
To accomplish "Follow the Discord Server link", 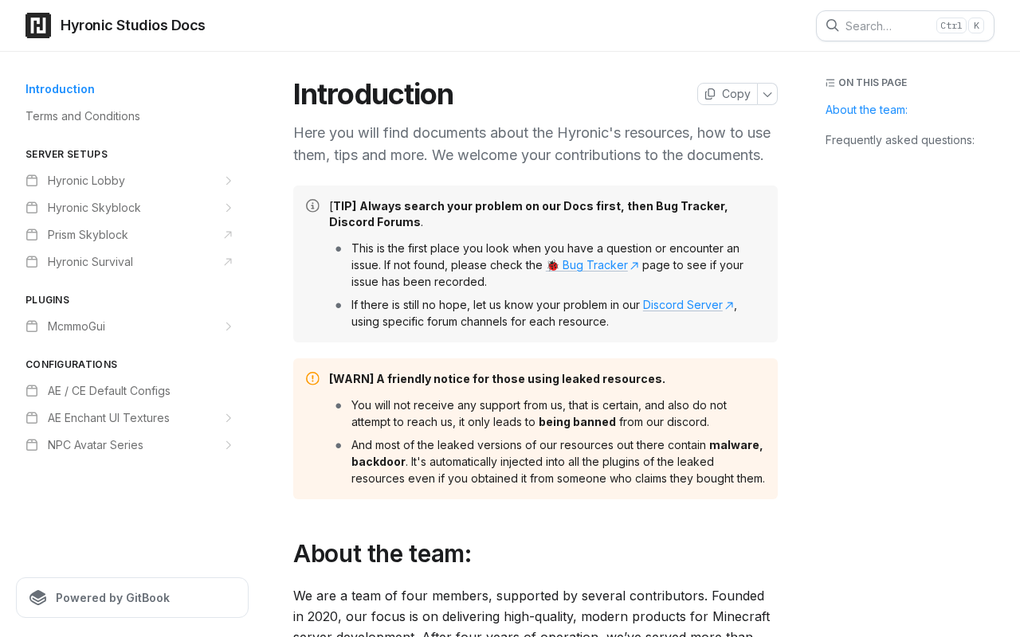I will pos(683,305).
